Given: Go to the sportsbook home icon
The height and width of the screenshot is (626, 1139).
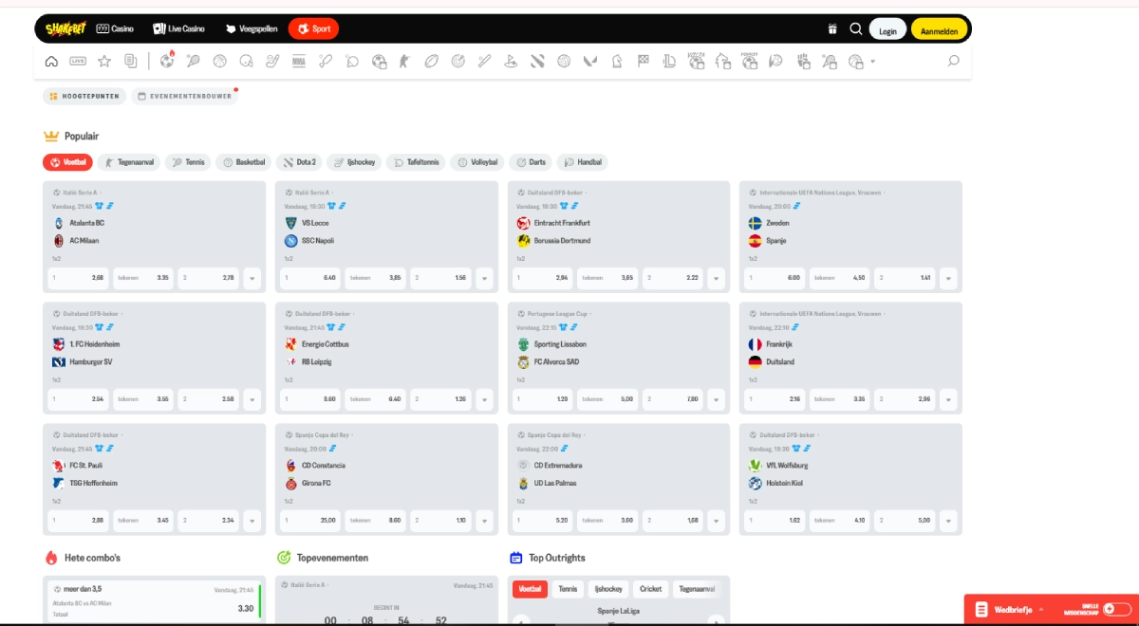Looking at the screenshot, I should coord(51,61).
